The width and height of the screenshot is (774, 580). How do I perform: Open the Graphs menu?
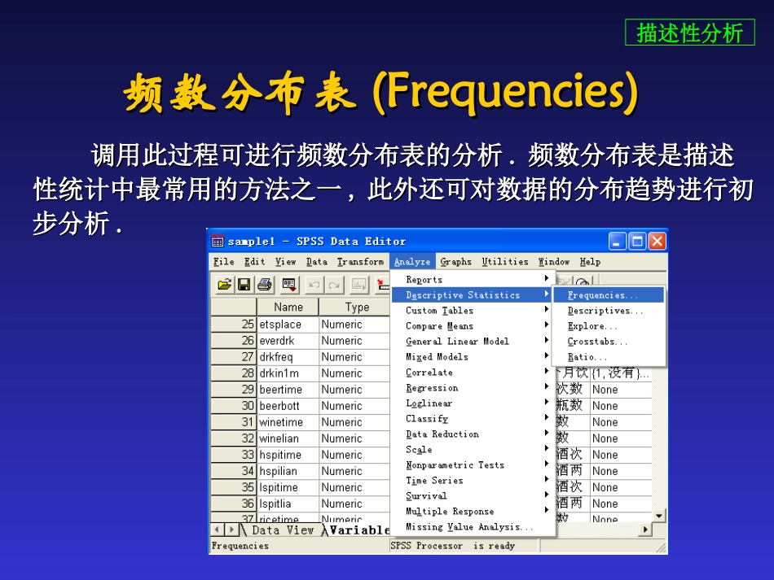click(455, 262)
